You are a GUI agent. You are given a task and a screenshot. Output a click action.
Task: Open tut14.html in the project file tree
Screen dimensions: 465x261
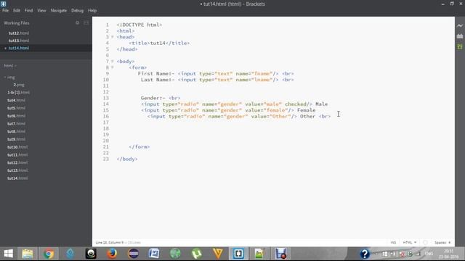(x=17, y=178)
